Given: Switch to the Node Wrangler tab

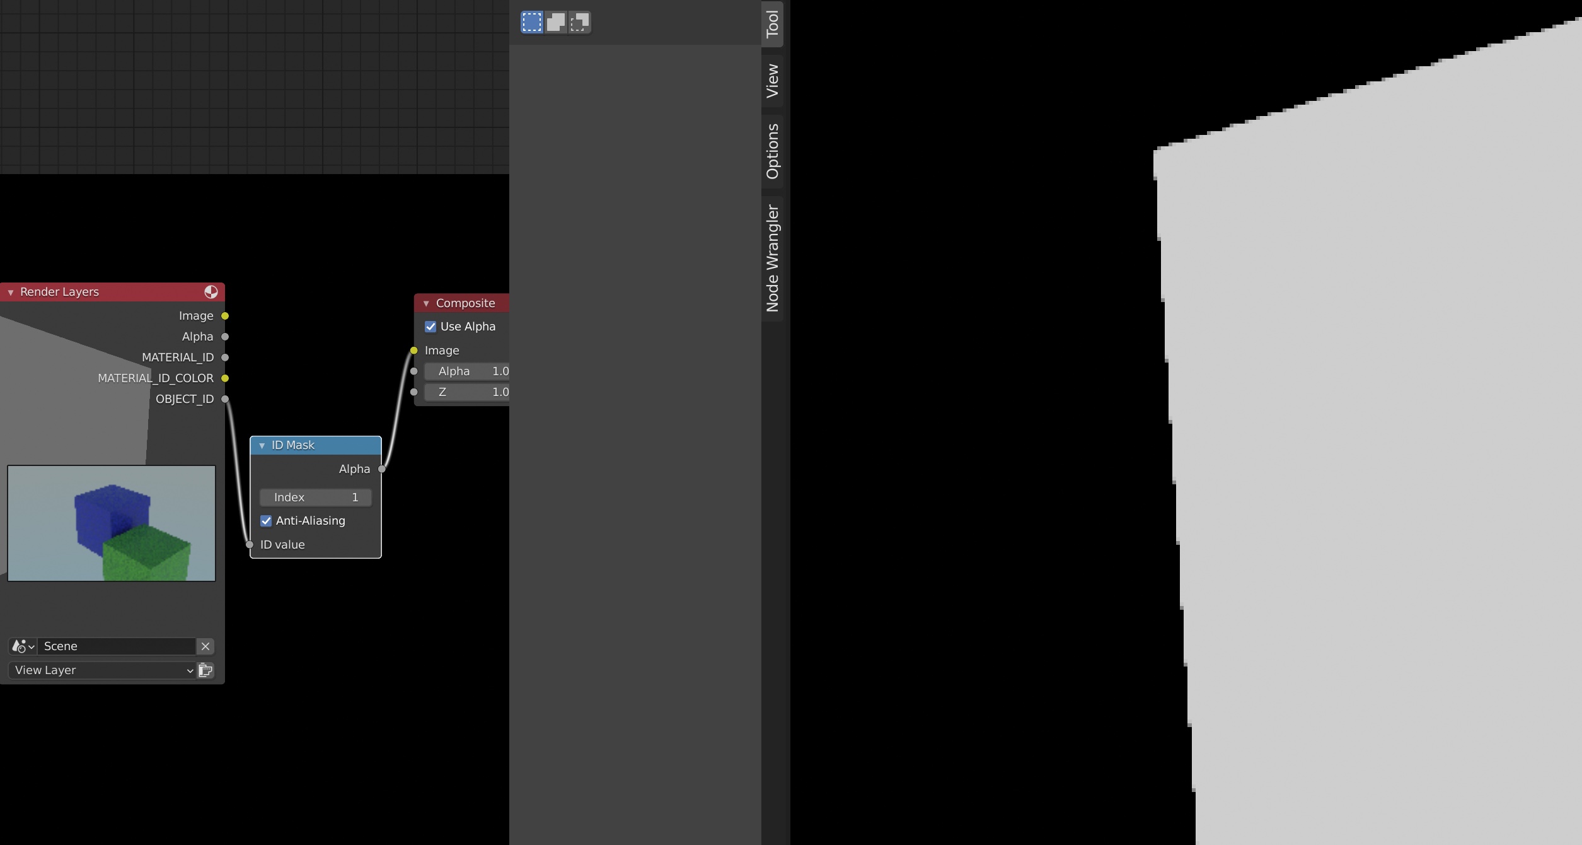Looking at the screenshot, I should [772, 259].
